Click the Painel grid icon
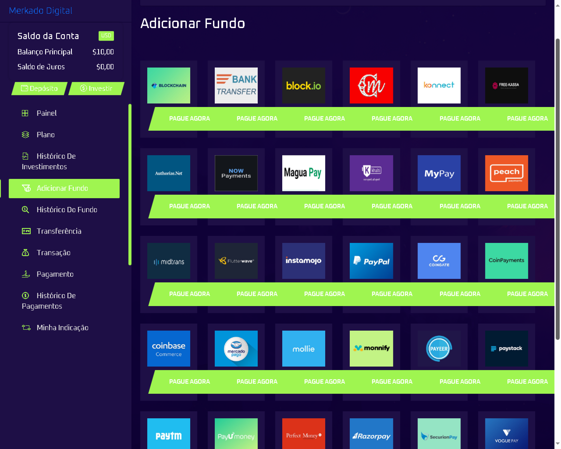561x449 pixels. click(x=25, y=113)
